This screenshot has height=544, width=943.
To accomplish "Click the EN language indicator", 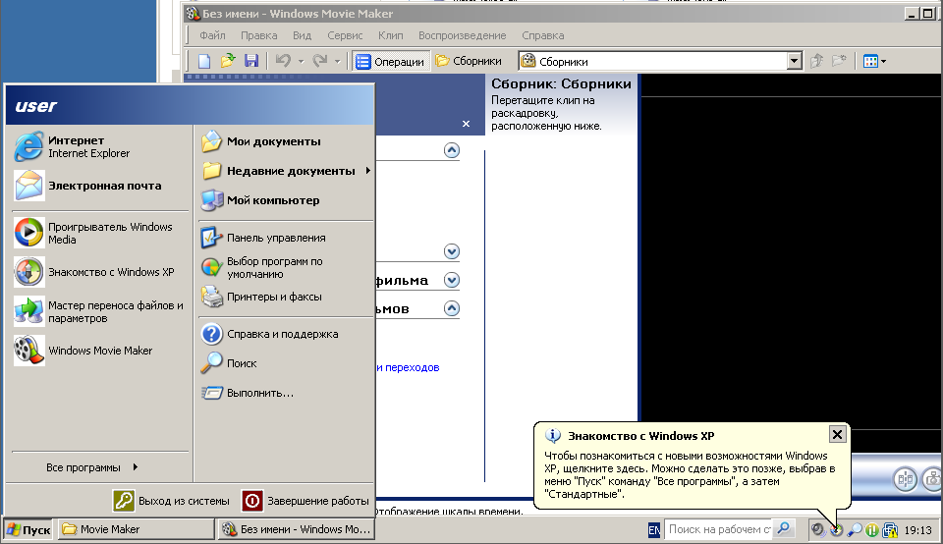I will point(654,530).
